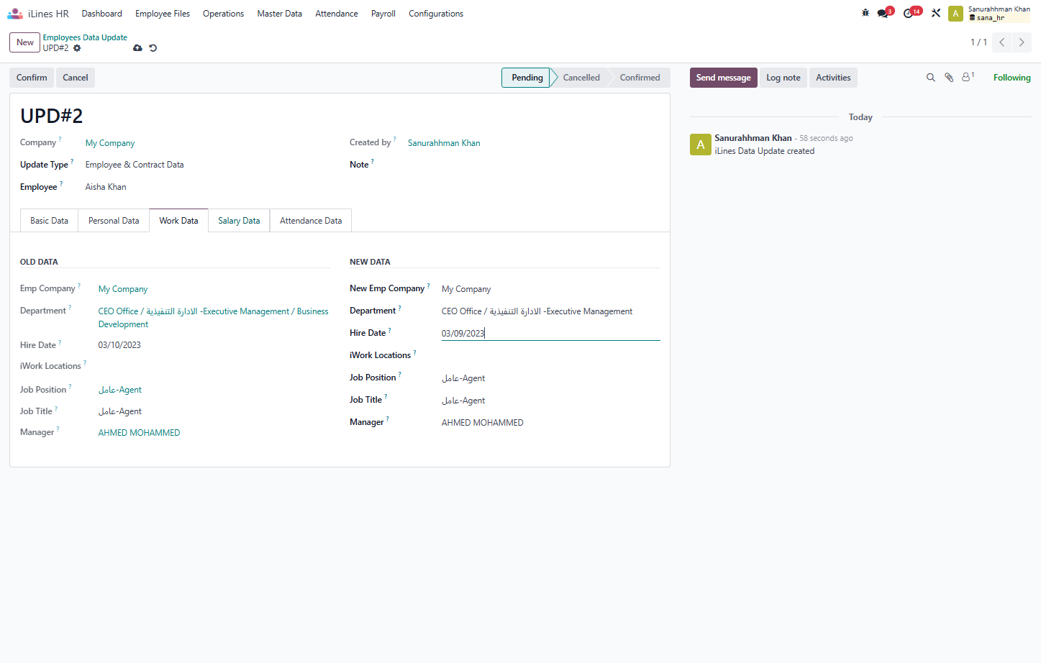Click the wrench and screwdriver tools icon
The image size is (1041, 663).
(936, 13)
